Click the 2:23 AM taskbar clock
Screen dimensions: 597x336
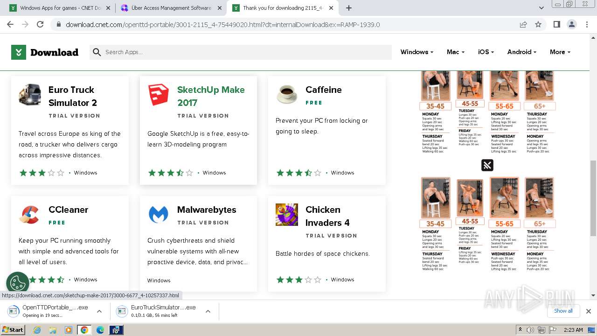[x=573, y=330]
